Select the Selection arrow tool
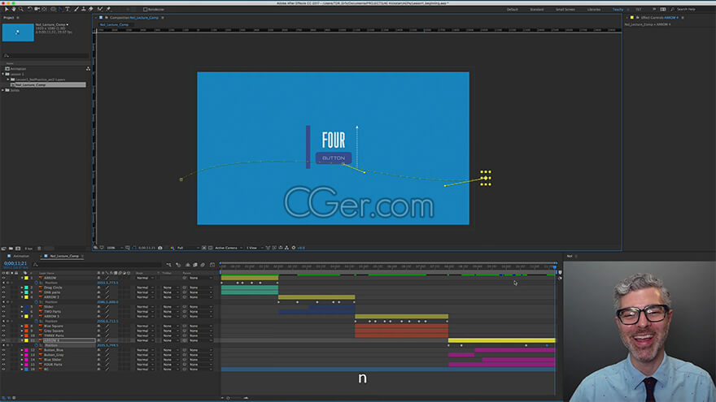The height and width of the screenshot is (402, 716). coord(7,9)
